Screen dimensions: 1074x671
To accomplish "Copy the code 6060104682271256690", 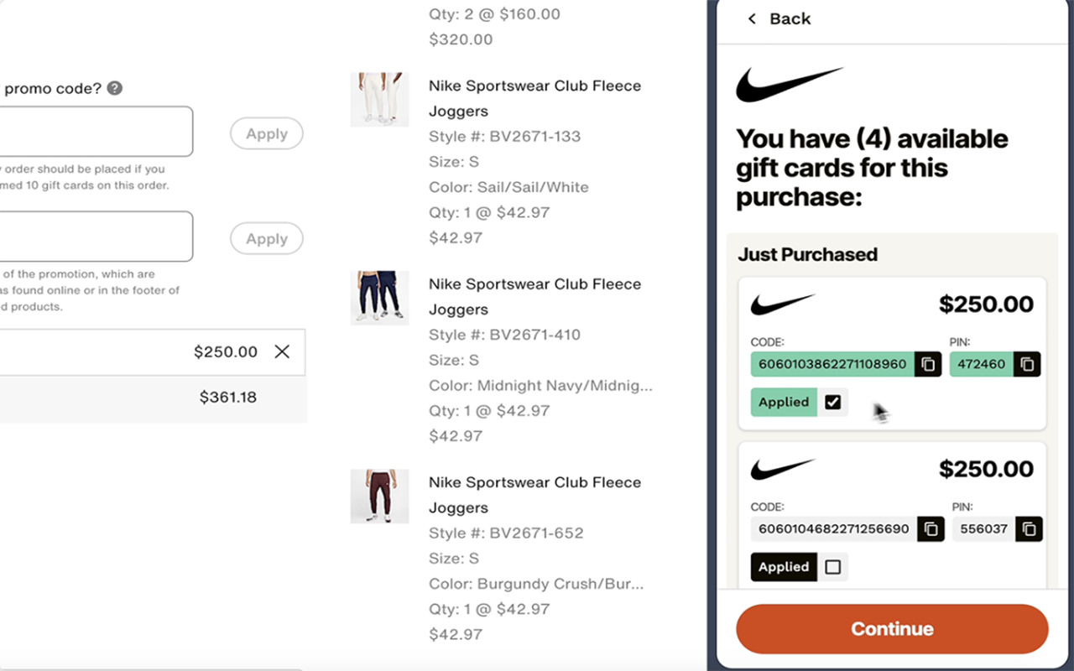I will [x=931, y=529].
